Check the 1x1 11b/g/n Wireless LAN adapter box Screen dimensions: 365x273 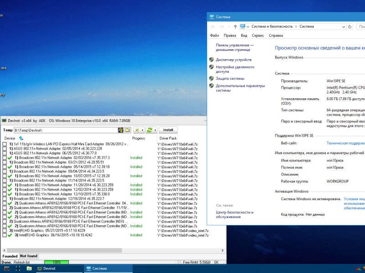click(5, 144)
